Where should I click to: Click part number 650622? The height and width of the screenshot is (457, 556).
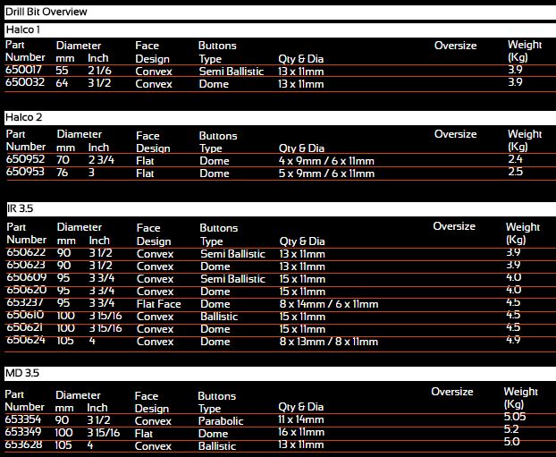click(x=26, y=253)
